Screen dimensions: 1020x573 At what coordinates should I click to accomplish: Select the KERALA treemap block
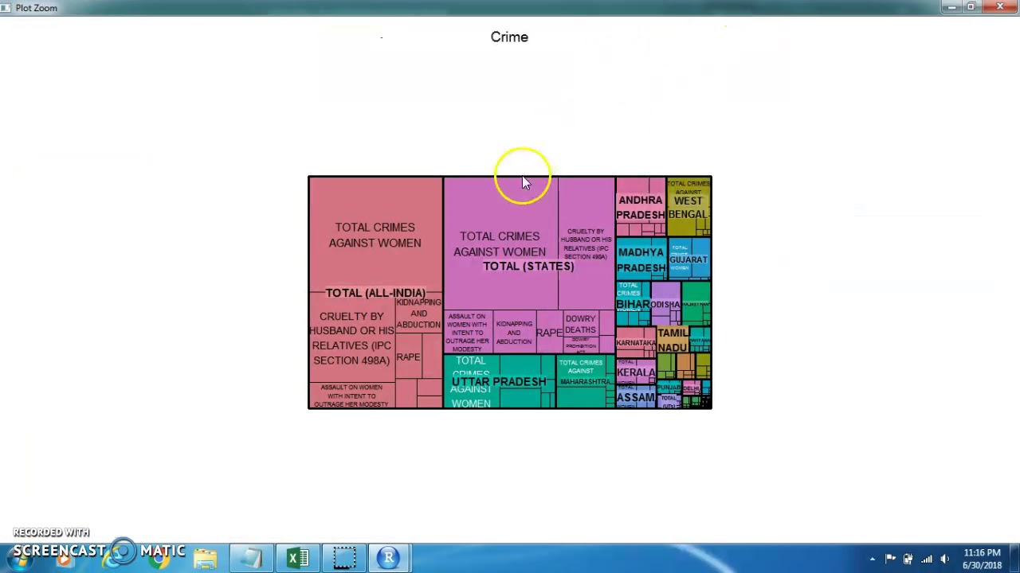pos(635,372)
